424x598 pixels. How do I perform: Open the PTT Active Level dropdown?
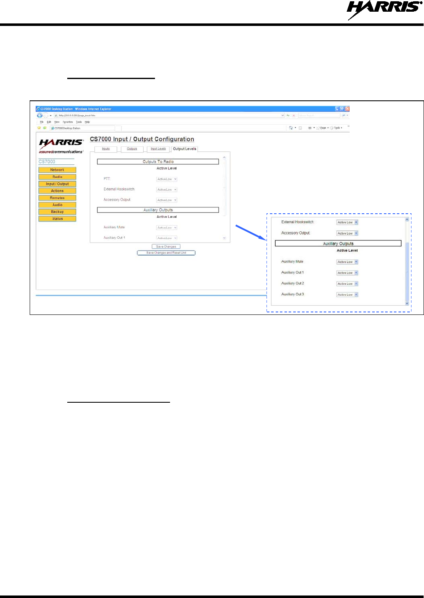coord(167,179)
